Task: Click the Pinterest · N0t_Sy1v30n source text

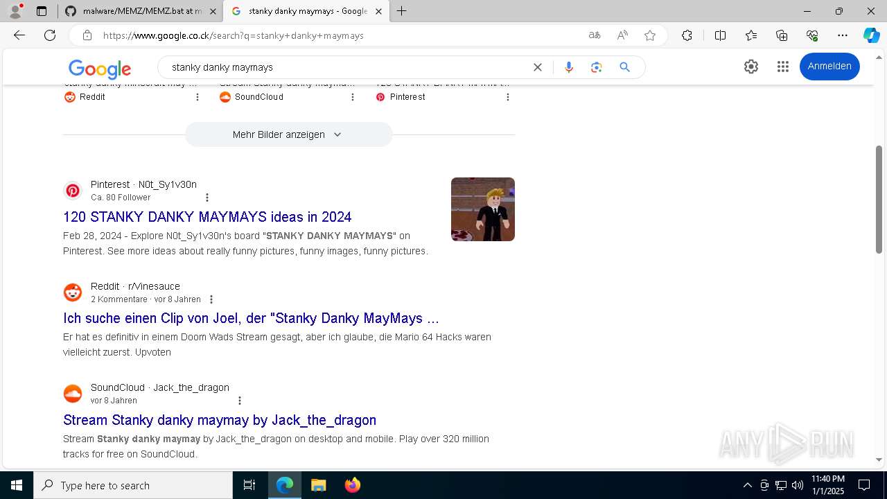Action: [143, 184]
